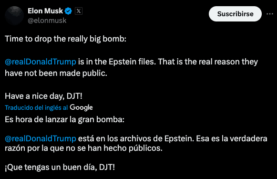Click 'That is the real reason they' text

(x=208, y=62)
